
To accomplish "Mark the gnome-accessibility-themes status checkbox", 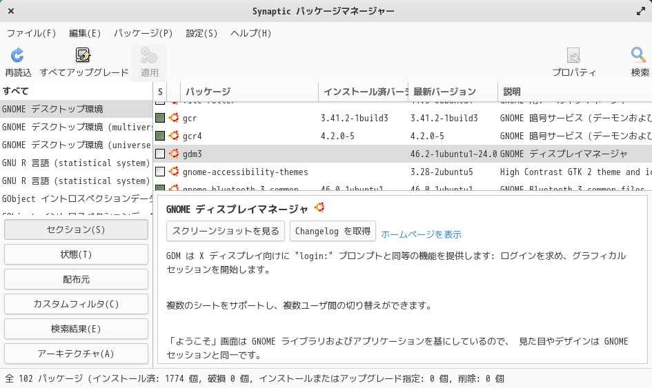I will pos(160,172).
